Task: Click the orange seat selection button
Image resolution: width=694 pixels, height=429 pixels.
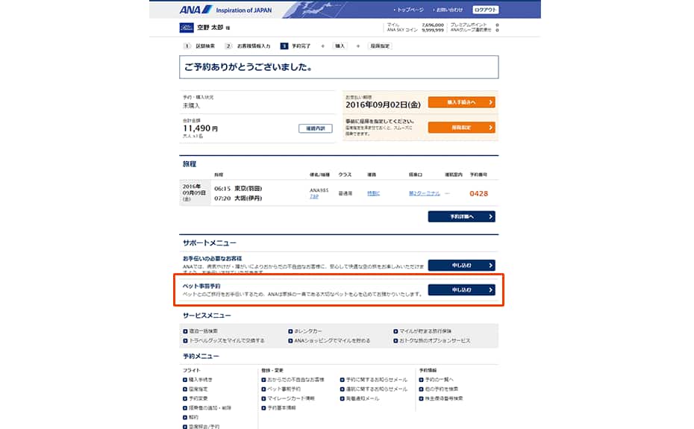Action: (461, 128)
